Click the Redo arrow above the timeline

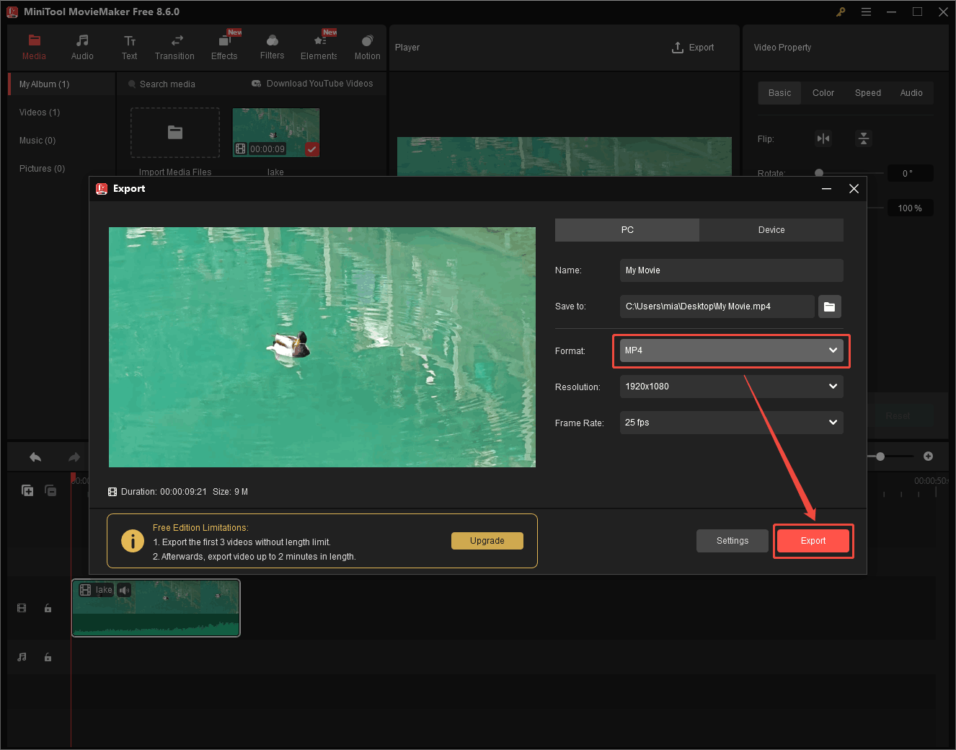[x=74, y=457]
